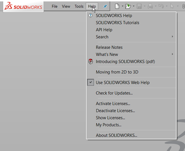This screenshot has height=151, width=185.
Task: Click the Search menu label
Action: (102, 37)
